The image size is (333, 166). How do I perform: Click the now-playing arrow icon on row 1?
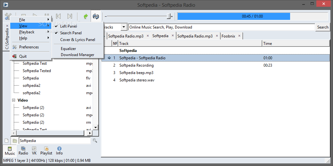point(110,58)
